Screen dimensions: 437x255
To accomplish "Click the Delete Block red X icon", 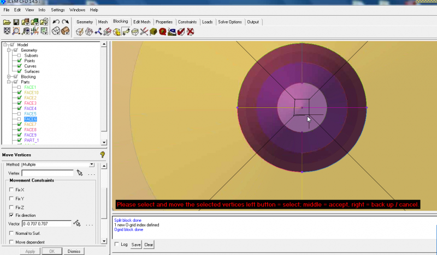I will 190,32.
